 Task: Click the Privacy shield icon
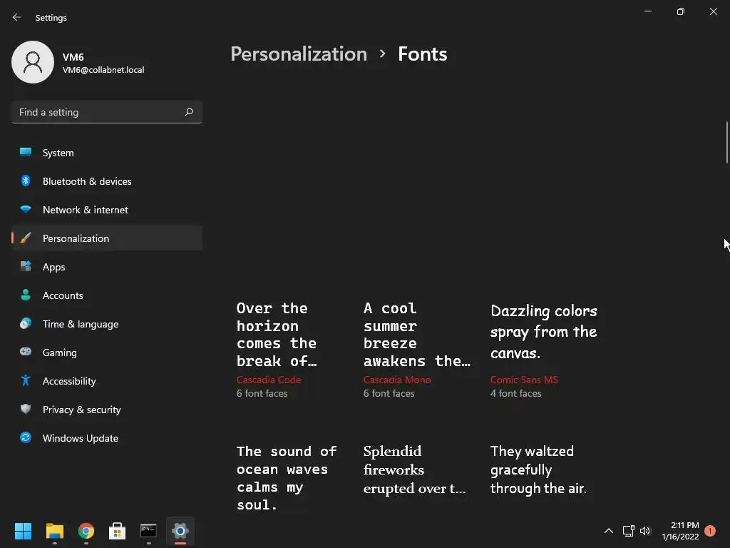pos(26,409)
